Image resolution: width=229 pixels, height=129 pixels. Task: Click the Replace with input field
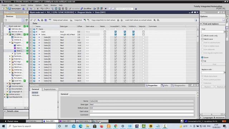pos(213,72)
